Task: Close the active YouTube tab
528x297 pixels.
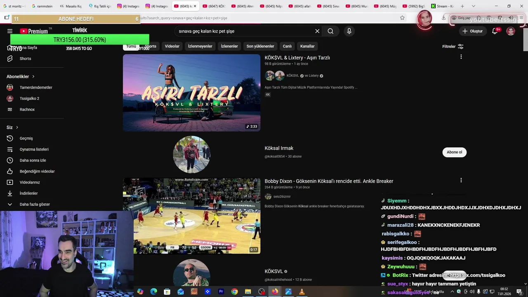Action: pos(196,6)
